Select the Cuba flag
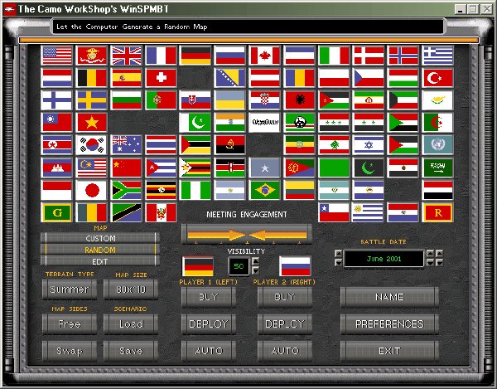The height and width of the screenshot is (389, 497). tap(161, 168)
